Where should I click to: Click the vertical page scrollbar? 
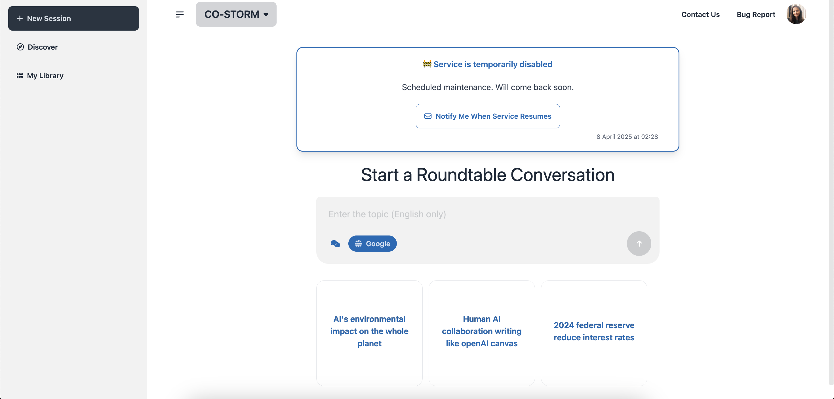click(x=831, y=194)
